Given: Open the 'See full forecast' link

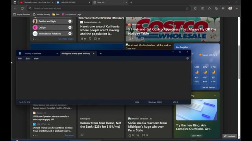Looking at the screenshot, I should [x=209, y=87].
